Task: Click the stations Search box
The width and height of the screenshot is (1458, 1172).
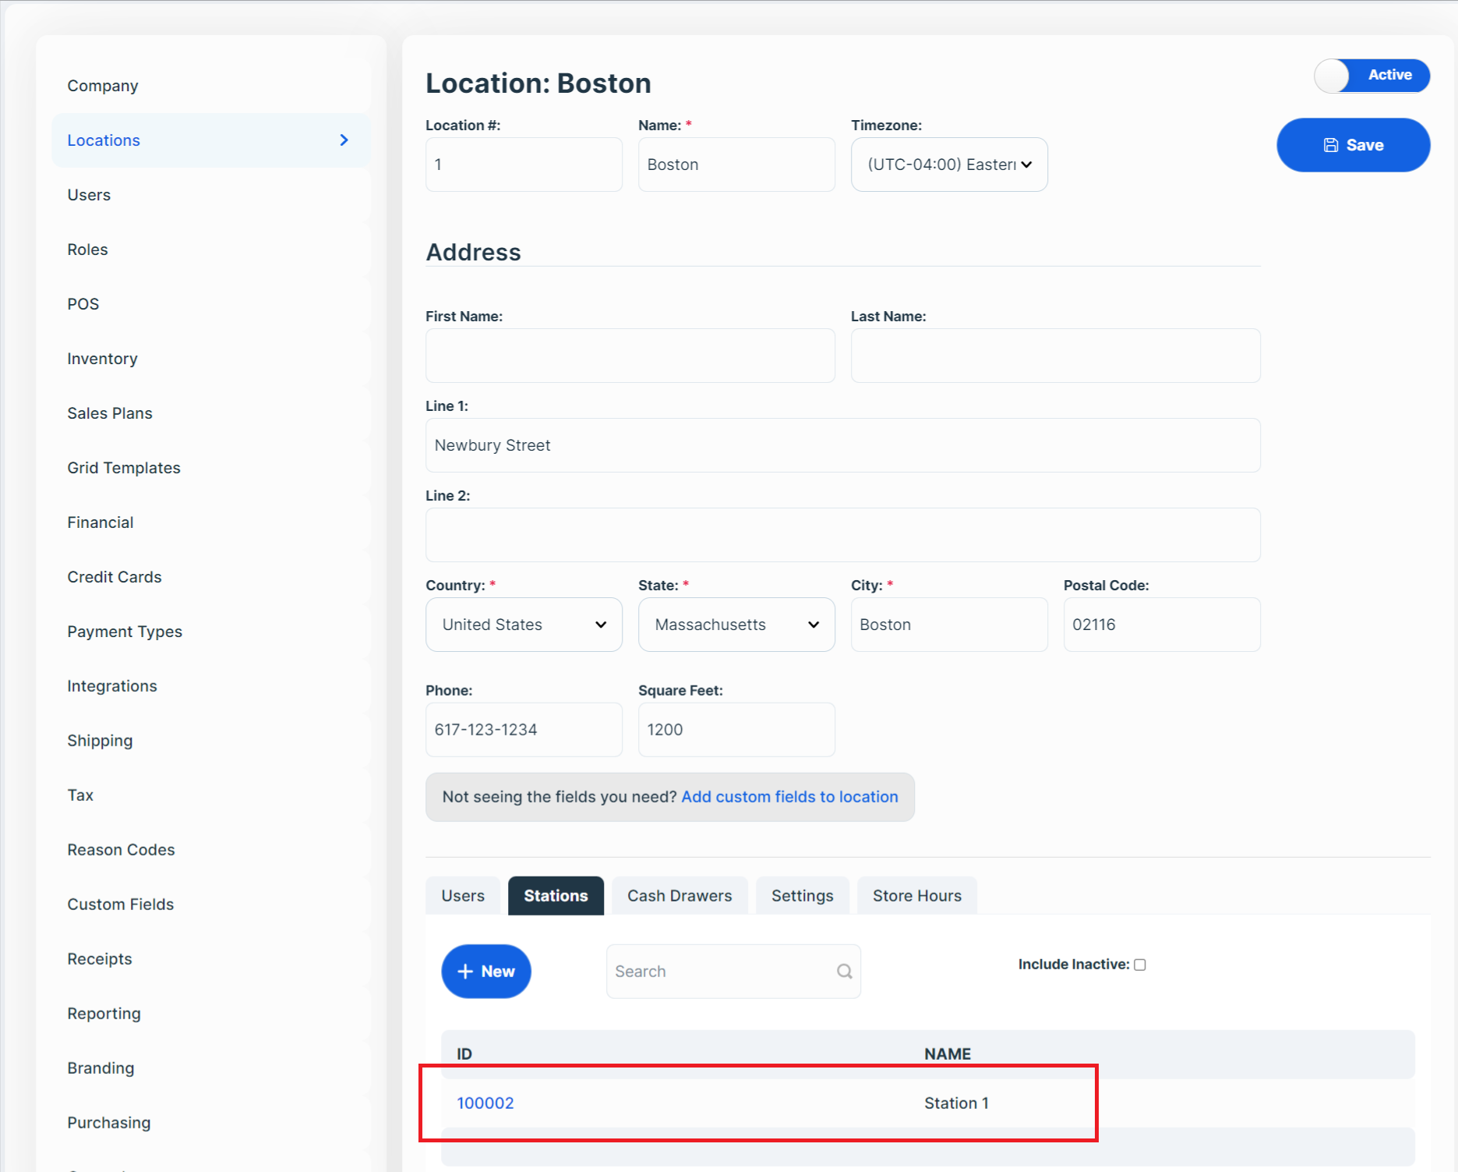Action: tap(733, 972)
